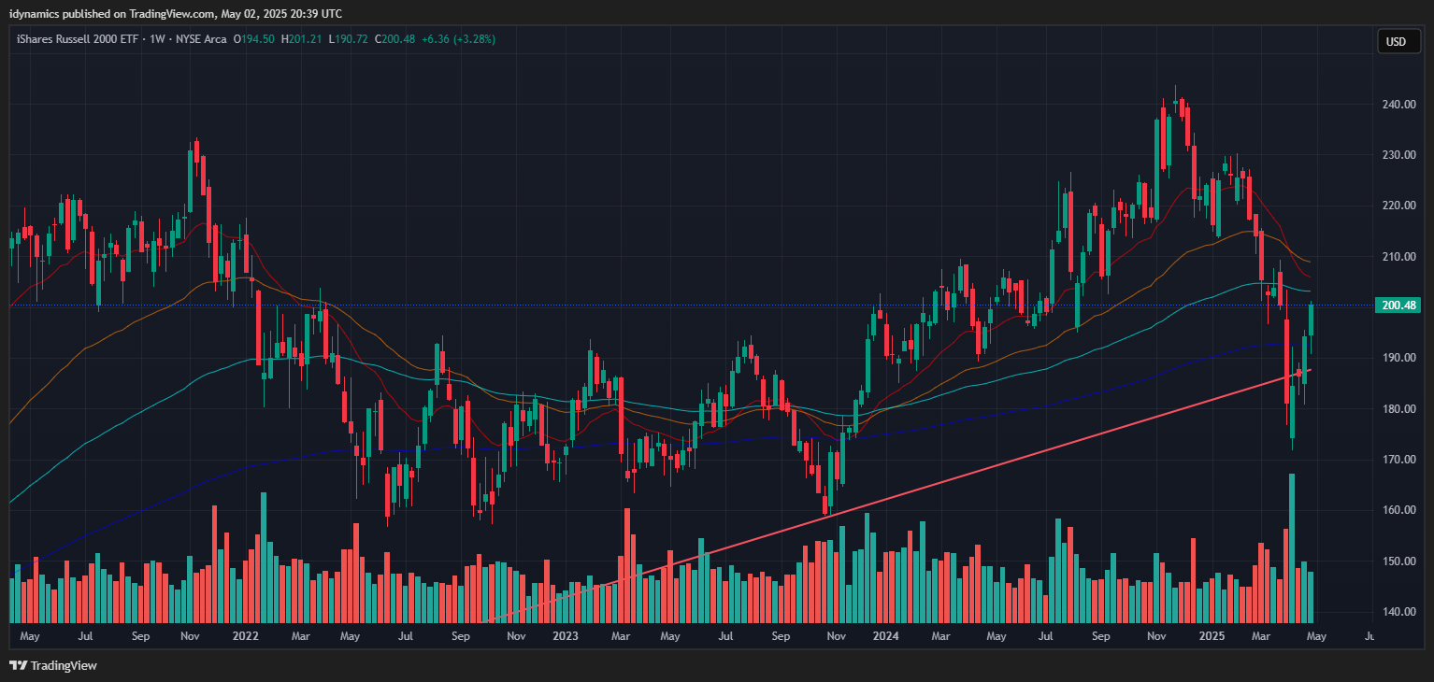Click the 190.00 price axis label
1434x682 pixels.
click(1398, 358)
